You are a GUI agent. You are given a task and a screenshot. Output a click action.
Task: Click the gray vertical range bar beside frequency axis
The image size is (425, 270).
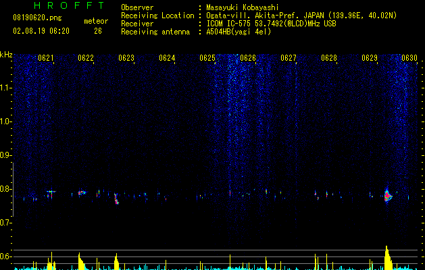point(14,190)
